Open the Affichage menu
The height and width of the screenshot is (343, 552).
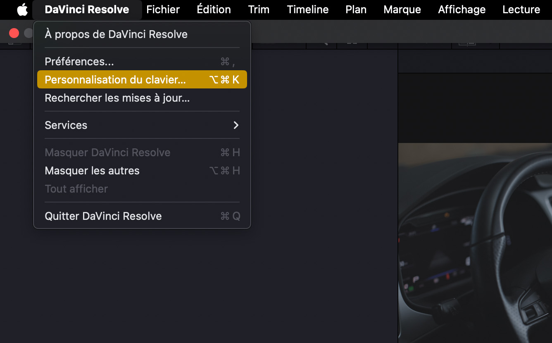(x=462, y=10)
